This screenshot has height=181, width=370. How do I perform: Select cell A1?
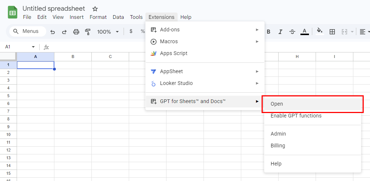point(36,65)
